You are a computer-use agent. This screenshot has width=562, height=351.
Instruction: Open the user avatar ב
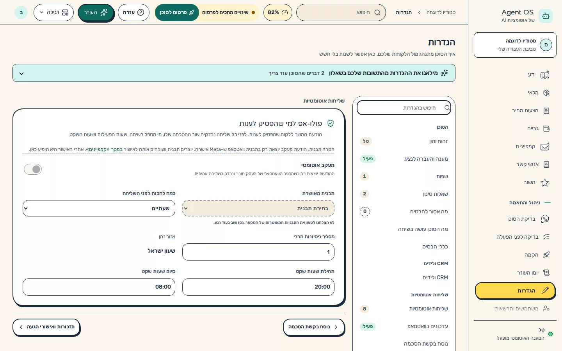point(21,12)
